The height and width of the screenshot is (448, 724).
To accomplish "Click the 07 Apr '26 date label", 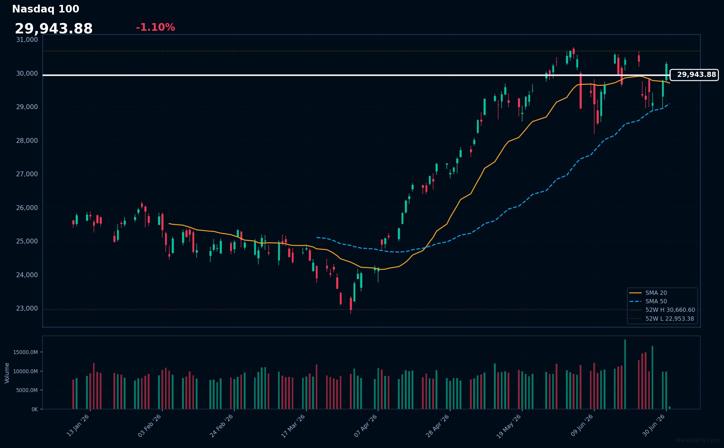I will coord(366,426).
